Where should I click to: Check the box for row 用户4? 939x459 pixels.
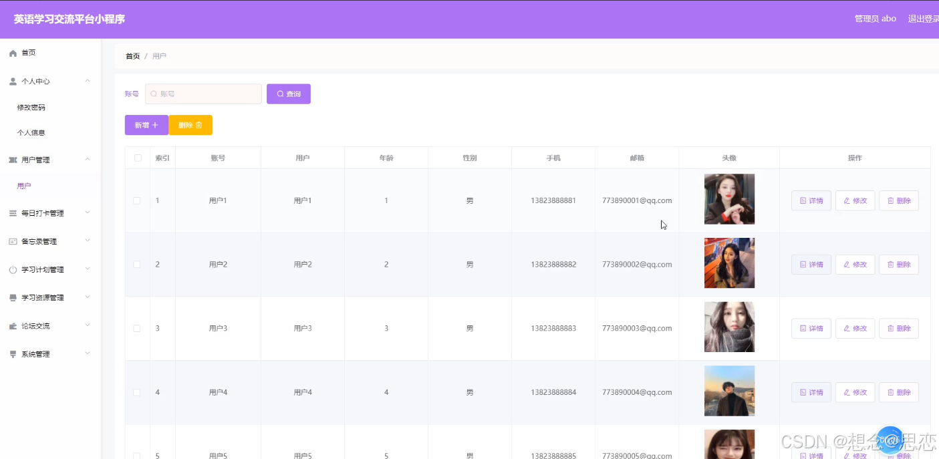tap(137, 393)
